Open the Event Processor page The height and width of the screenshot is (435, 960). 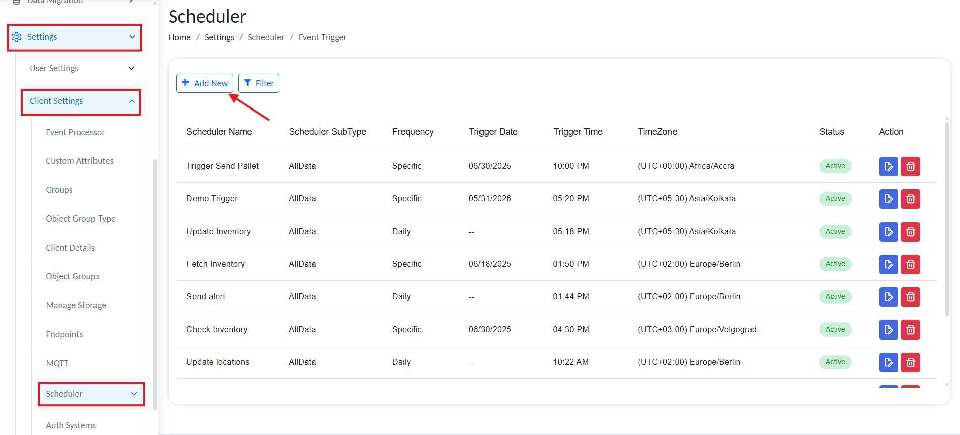point(75,132)
